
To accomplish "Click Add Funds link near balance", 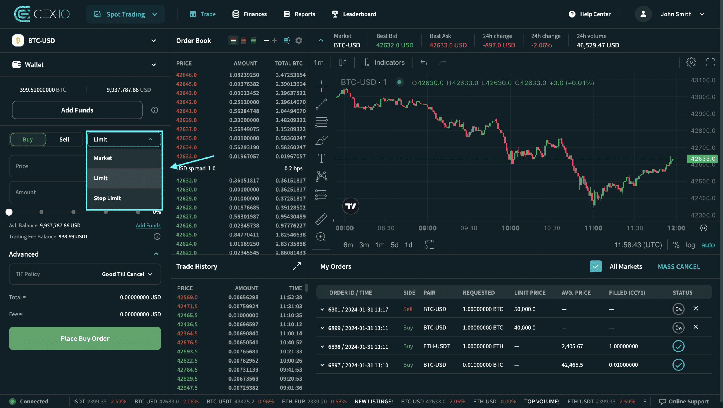I will tap(148, 225).
